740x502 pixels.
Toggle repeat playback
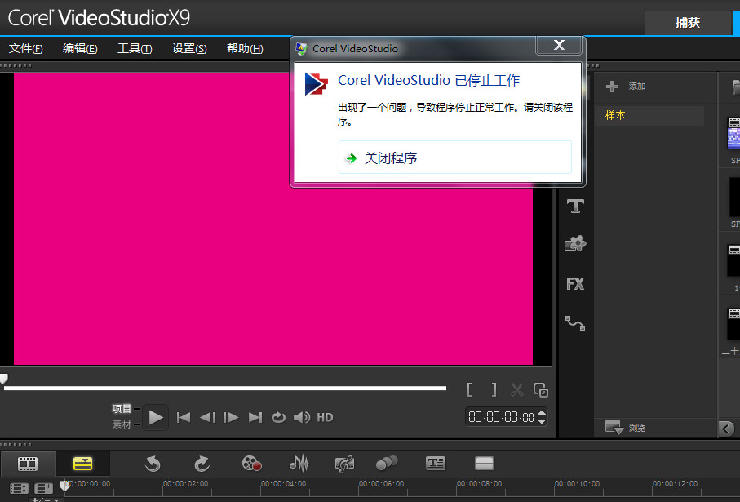pos(278,417)
